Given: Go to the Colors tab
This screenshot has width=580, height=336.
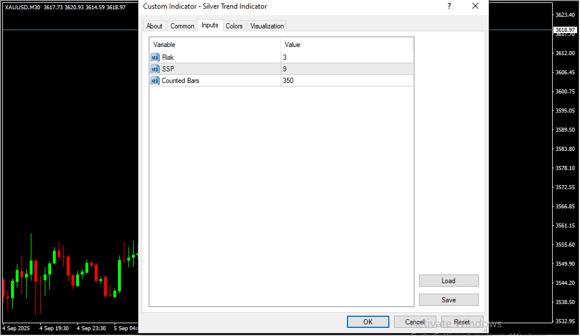Looking at the screenshot, I should (x=234, y=26).
